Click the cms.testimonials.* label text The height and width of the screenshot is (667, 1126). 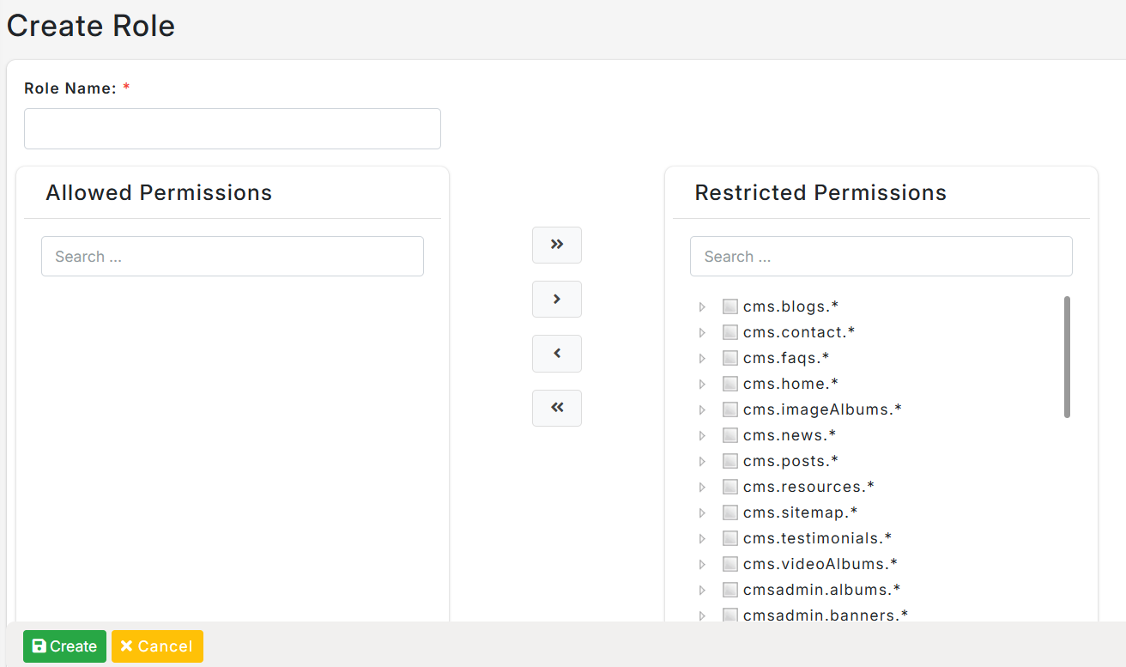tap(818, 538)
